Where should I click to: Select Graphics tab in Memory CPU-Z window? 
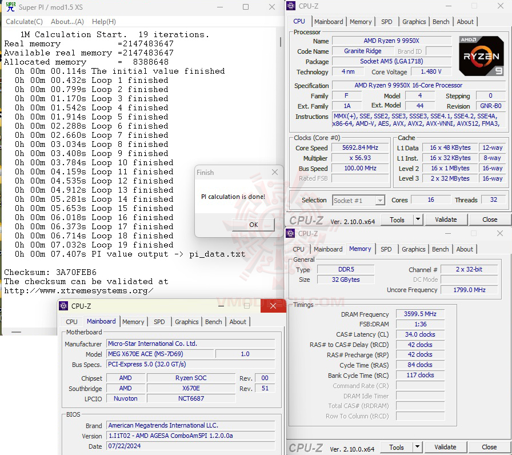tap(413, 249)
